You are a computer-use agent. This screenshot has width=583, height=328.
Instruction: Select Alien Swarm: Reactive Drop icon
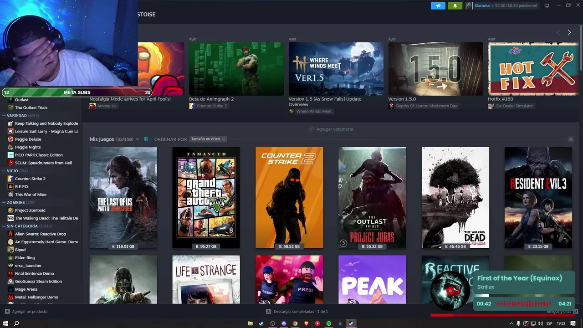point(11,234)
